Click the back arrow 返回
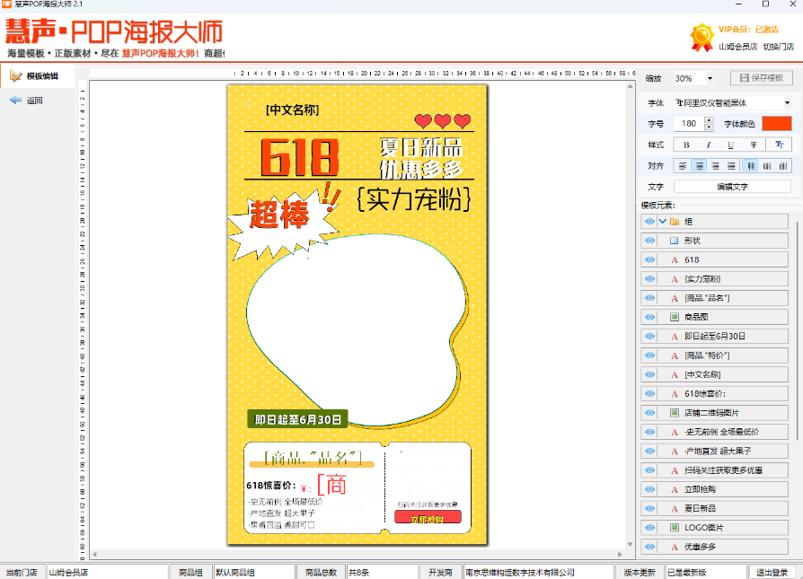The height and width of the screenshot is (579, 803). [26, 101]
